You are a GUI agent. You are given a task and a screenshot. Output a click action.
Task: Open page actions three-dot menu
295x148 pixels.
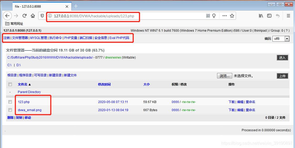(224, 16)
